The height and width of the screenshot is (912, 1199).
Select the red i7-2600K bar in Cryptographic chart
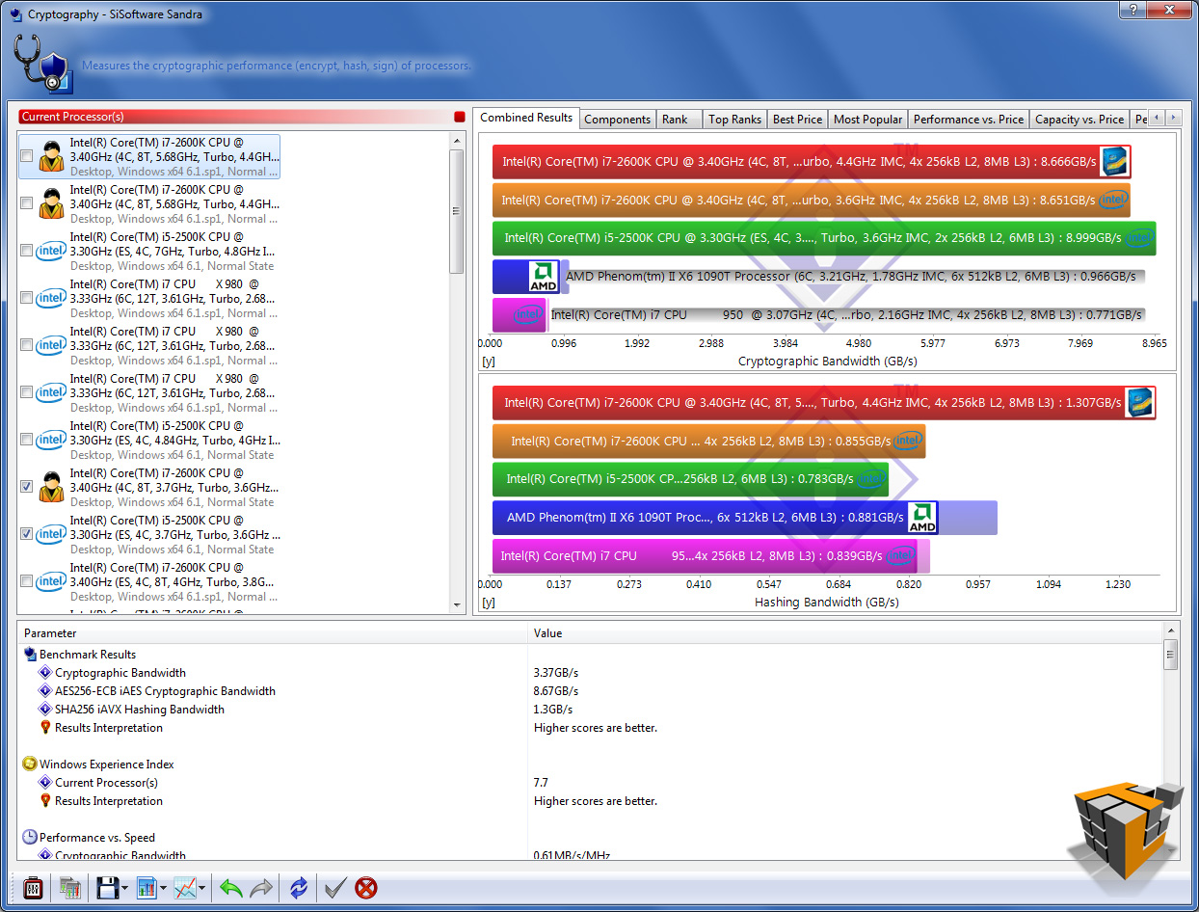pos(812,162)
